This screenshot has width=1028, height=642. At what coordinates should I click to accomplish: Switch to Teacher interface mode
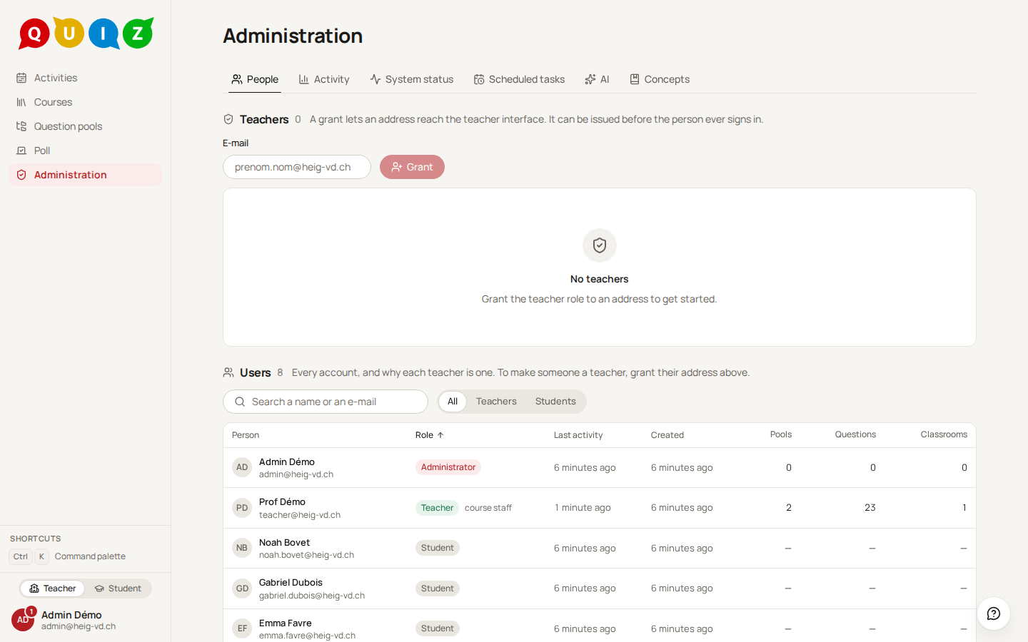click(52, 588)
